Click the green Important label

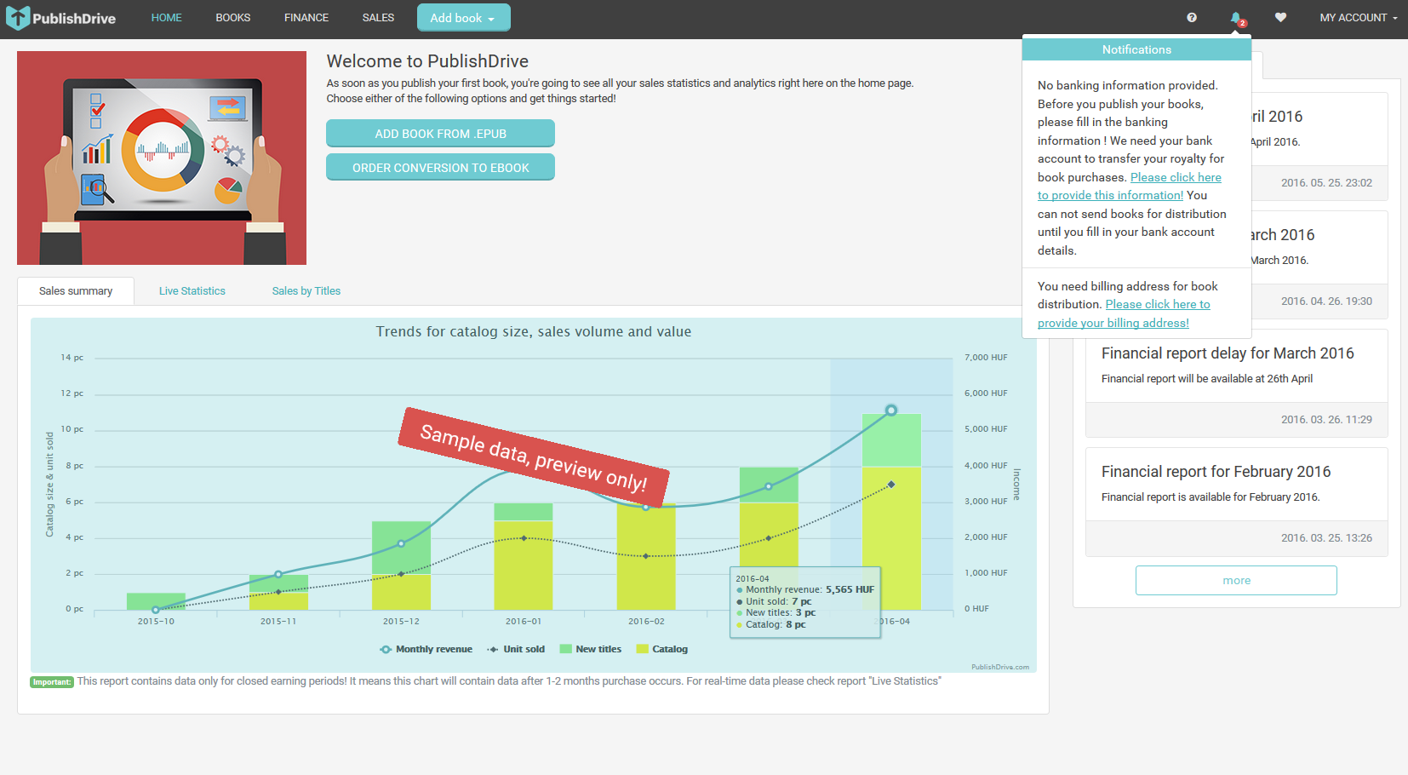point(52,682)
